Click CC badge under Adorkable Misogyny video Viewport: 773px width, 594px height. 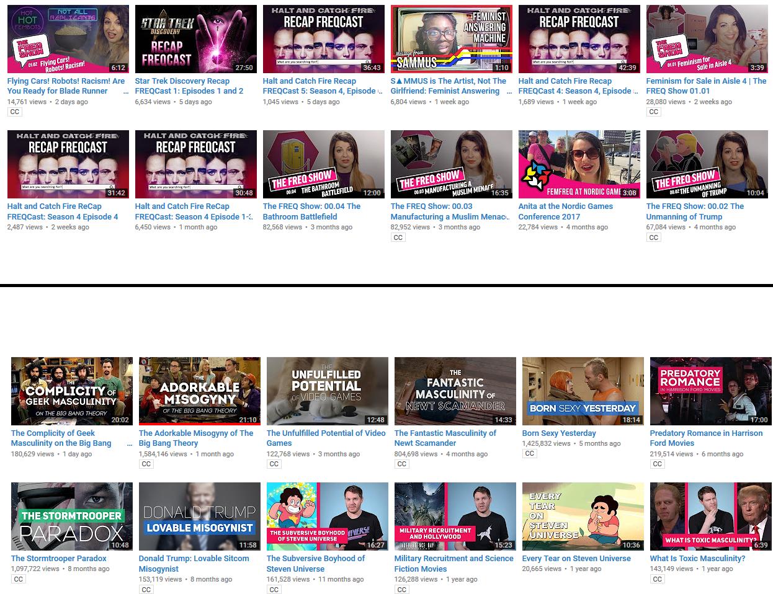point(146,464)
